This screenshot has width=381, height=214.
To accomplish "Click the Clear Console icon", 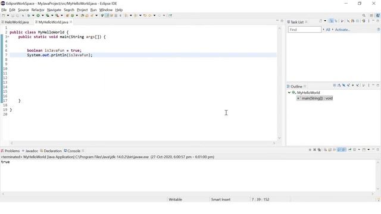I will pos(325,150).
